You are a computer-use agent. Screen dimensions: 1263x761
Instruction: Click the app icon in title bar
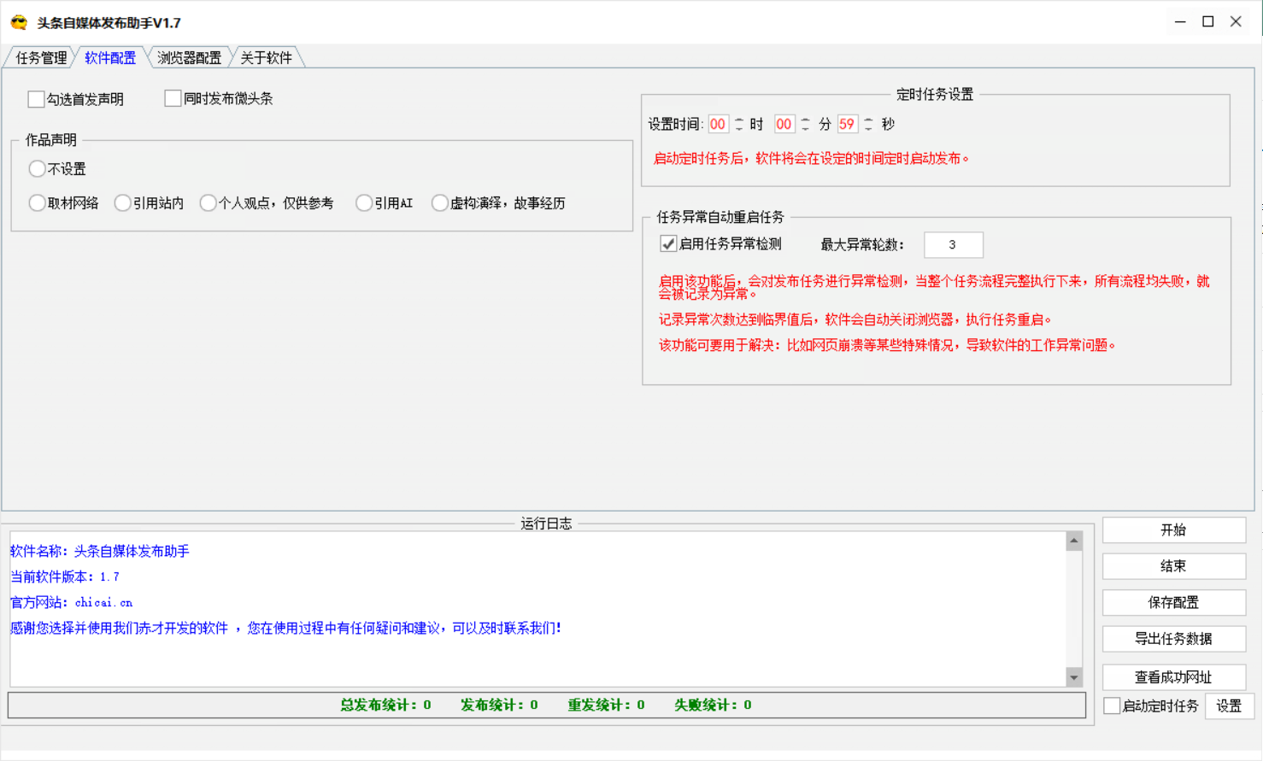pyautogui.click(x=19, y=22)
